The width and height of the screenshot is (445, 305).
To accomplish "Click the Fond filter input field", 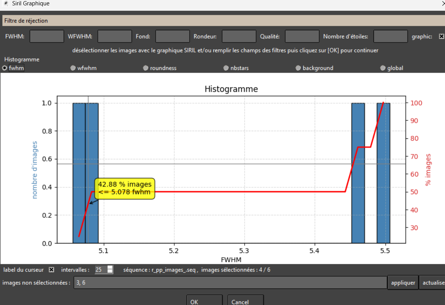I will click(x=172, y=36).
